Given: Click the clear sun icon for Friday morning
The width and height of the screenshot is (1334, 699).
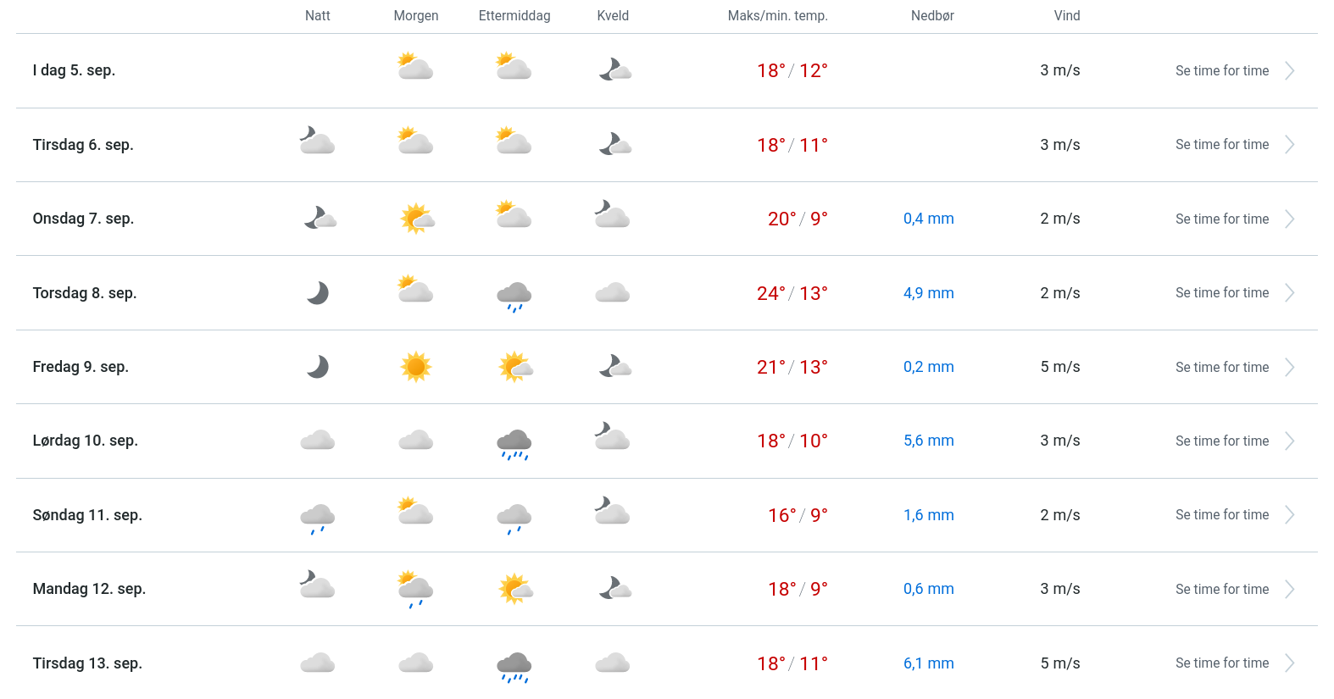Looking at the screenshot, I should 416,367.
